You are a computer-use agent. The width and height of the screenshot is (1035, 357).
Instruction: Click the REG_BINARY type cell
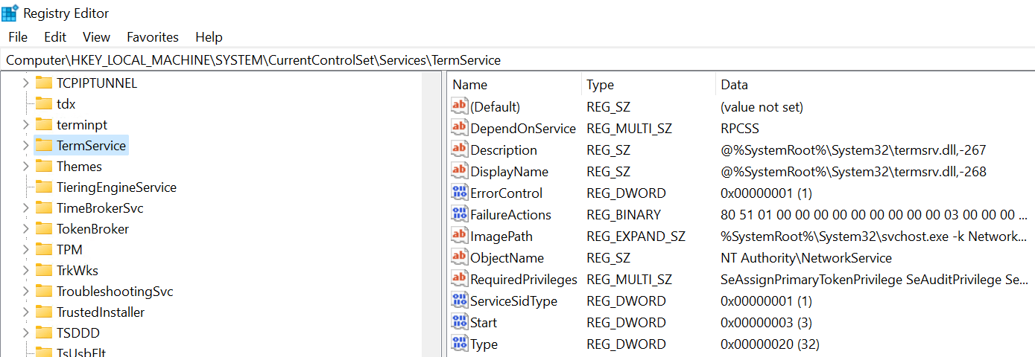click(x=624, y=214)
